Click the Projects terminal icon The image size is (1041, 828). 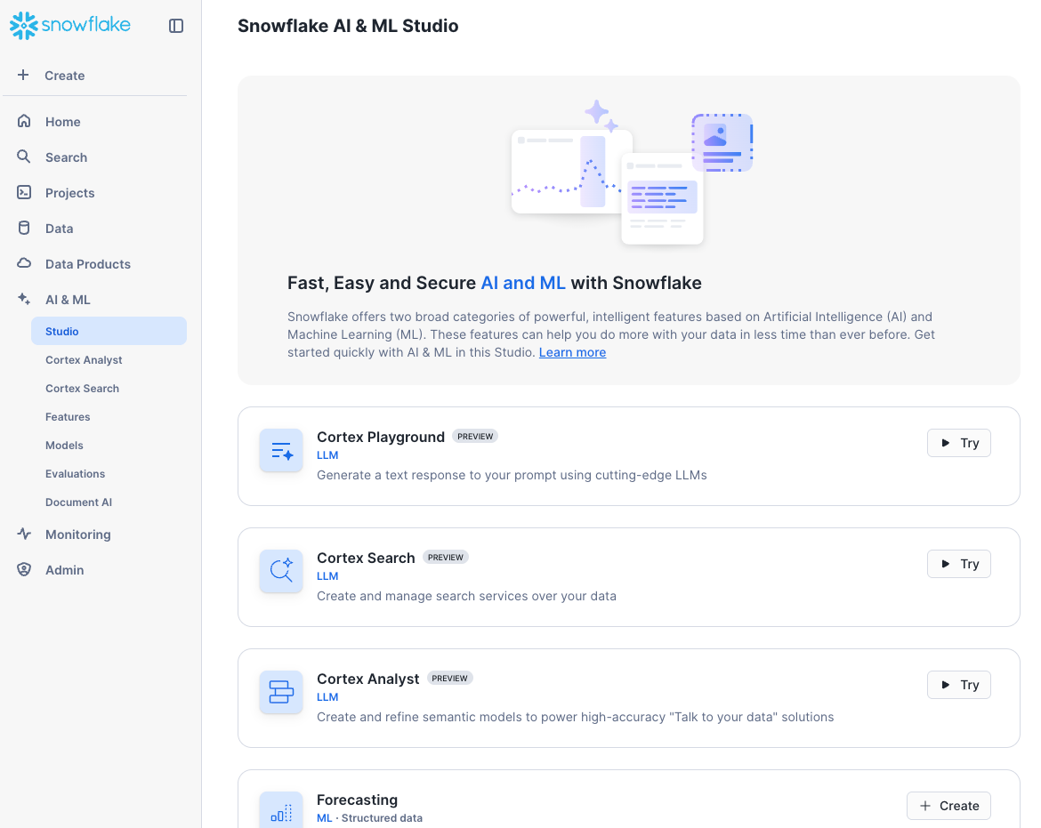point(24,192)
